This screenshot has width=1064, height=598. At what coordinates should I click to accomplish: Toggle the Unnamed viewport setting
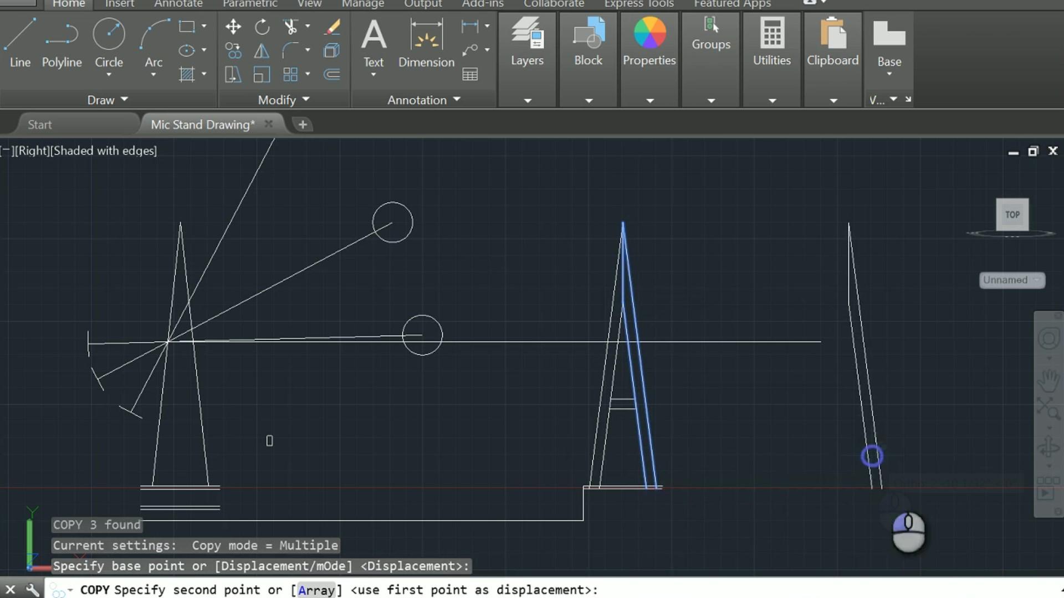1011,280
